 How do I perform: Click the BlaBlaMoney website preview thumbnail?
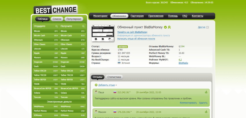[x=102, y=33]
